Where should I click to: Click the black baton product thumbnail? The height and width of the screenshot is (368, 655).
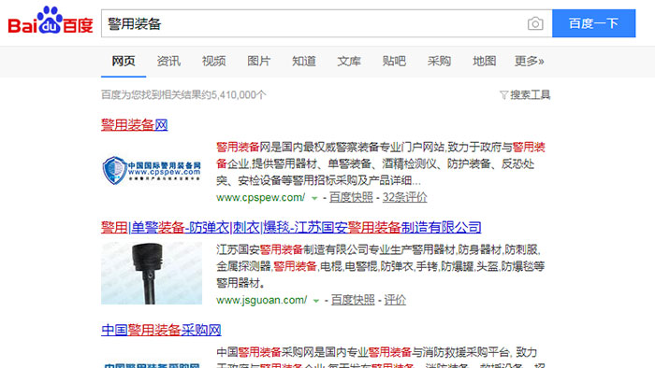click(152, 273)
